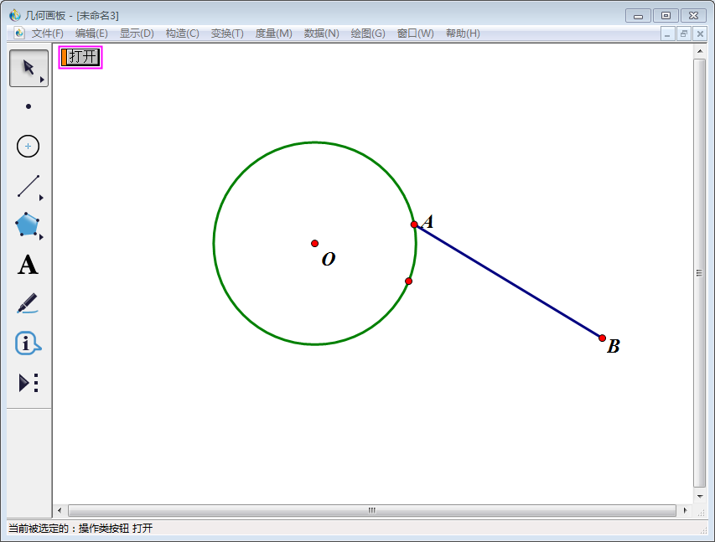Expand the Polygon tool flyout triangle
The width and height of the screenshot is (715, 542).
pyautogui.click(x=42, y=237)
